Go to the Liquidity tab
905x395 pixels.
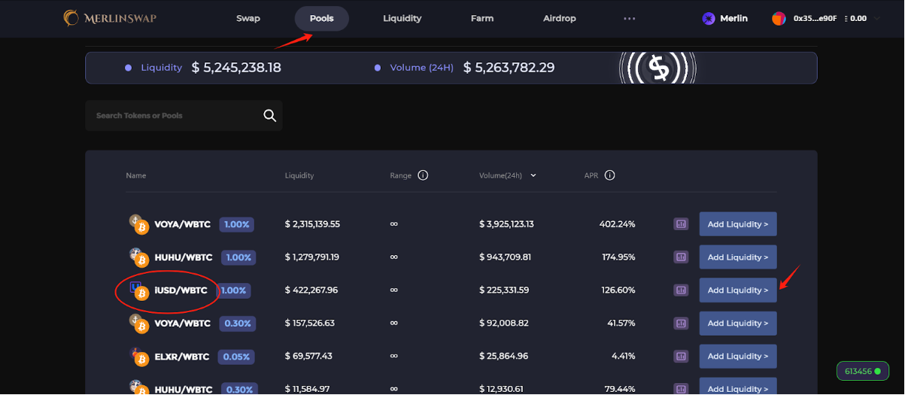(402, 18)
